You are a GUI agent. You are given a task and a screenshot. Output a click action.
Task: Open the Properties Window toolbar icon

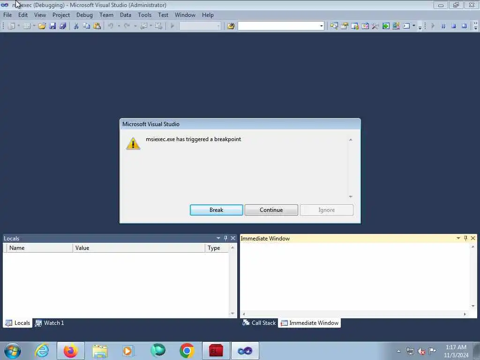345,26
